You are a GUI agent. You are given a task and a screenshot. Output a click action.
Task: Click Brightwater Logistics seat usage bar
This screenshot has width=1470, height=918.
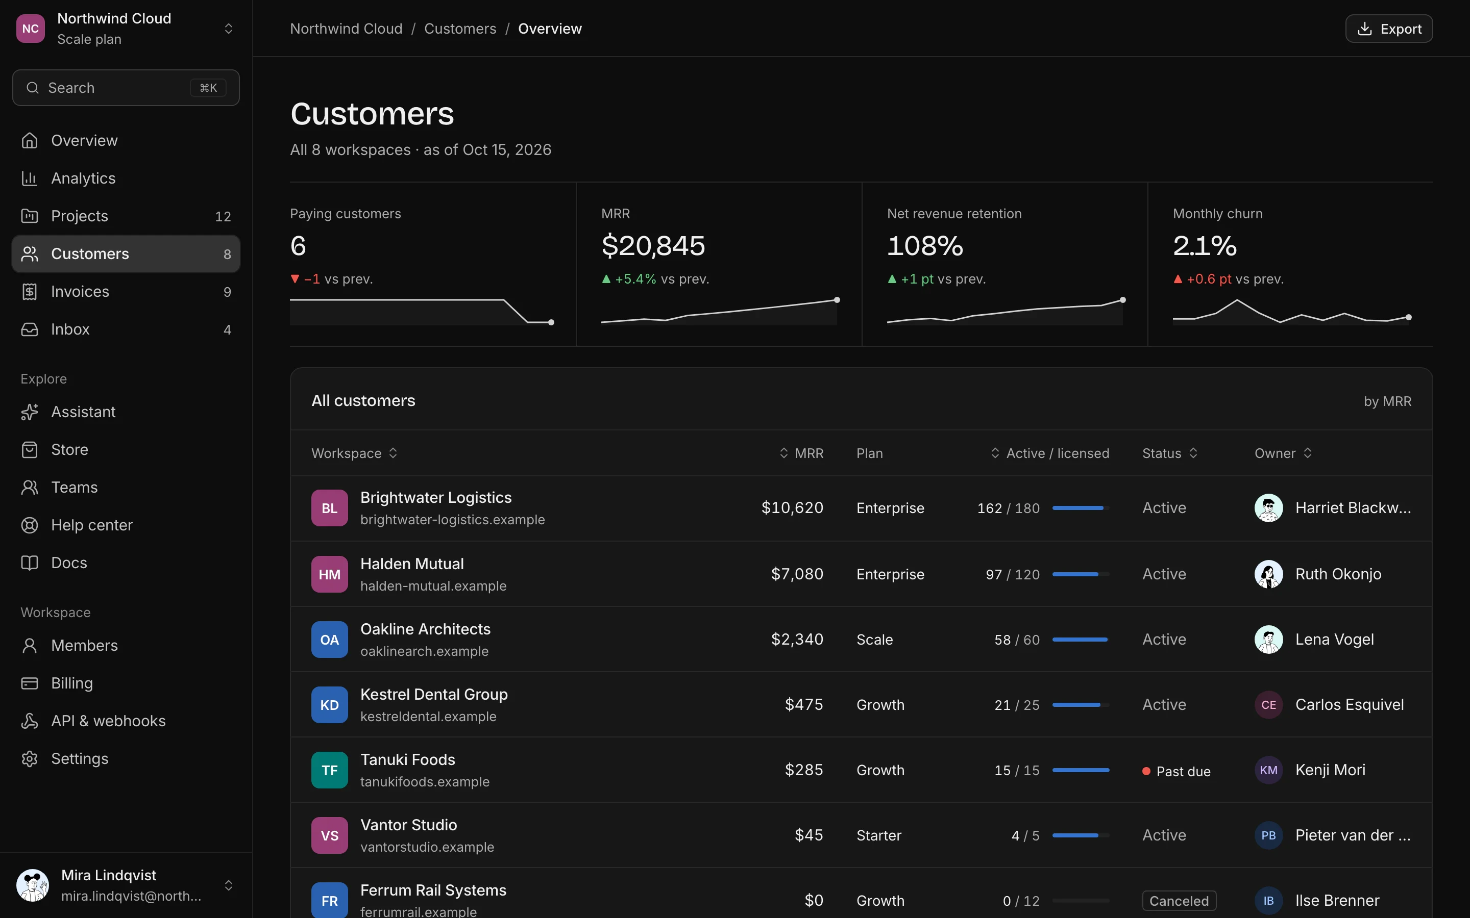pos(1081,507)
